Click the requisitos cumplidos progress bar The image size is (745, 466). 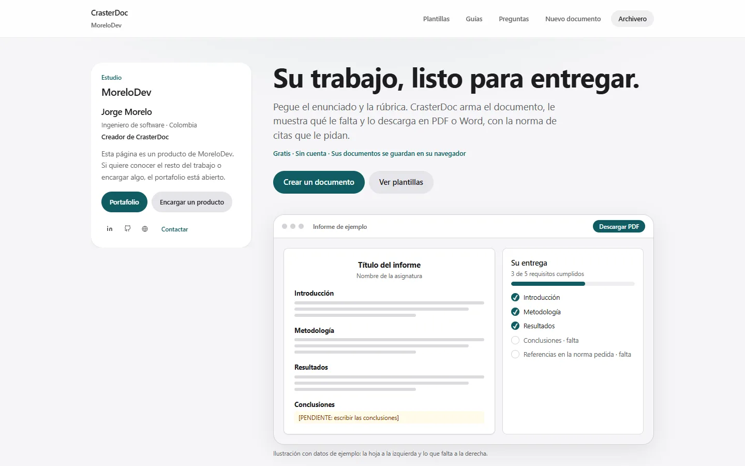[x=573, y=284]
